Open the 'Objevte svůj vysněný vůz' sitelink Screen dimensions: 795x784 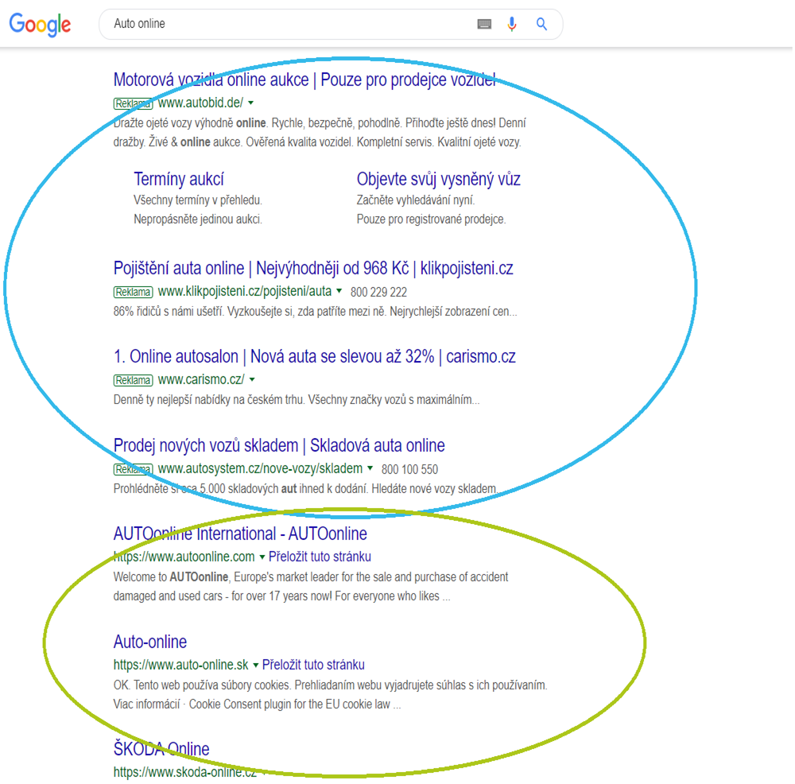point(438,179)
